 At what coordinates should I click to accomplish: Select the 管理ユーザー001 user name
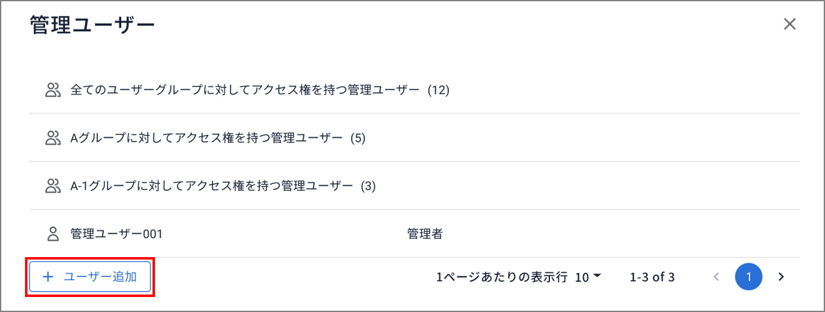[117, 234]
